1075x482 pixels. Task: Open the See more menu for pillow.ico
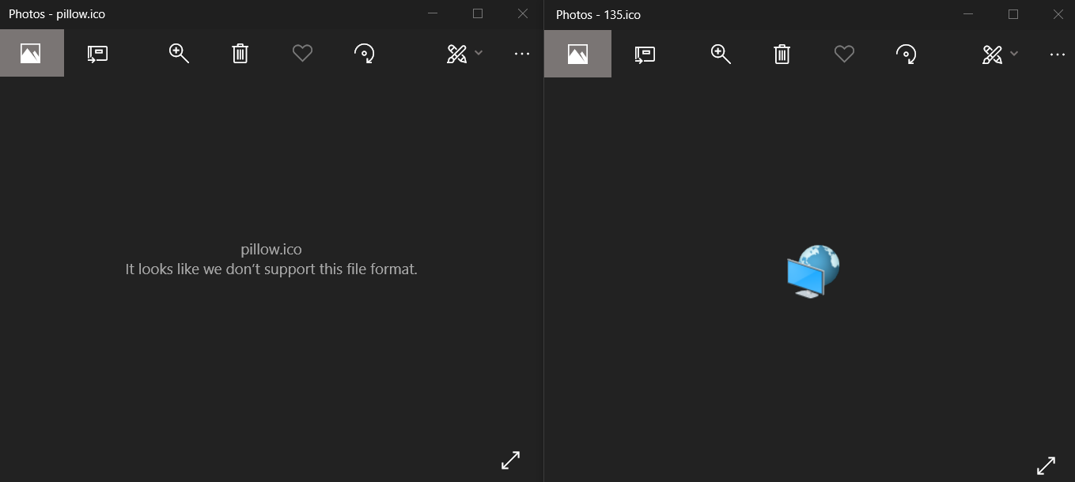(x=521, y=54)
